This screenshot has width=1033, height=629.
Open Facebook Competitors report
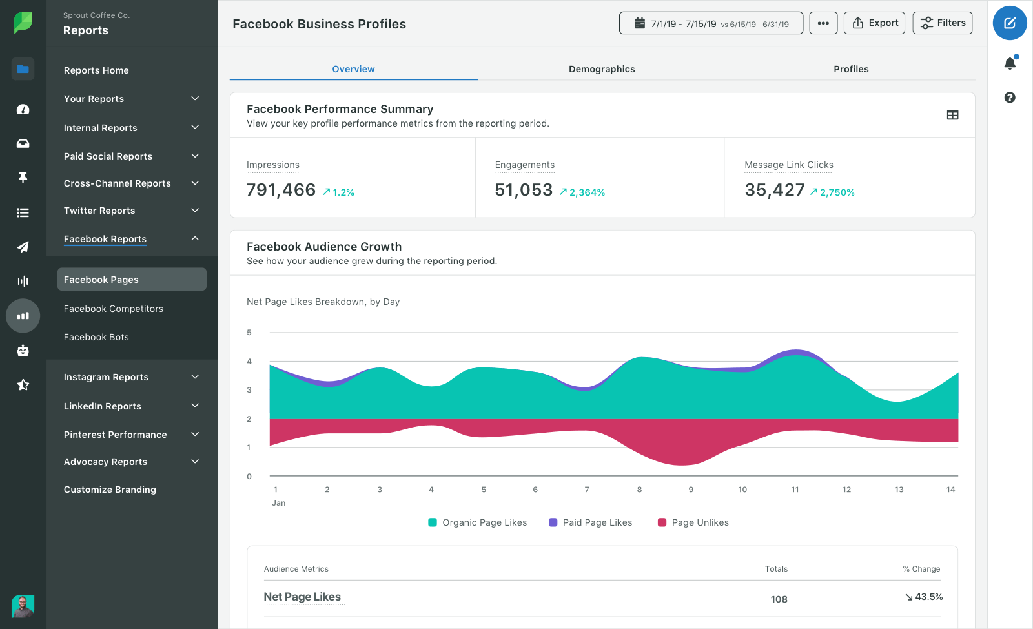click(114, 309)
